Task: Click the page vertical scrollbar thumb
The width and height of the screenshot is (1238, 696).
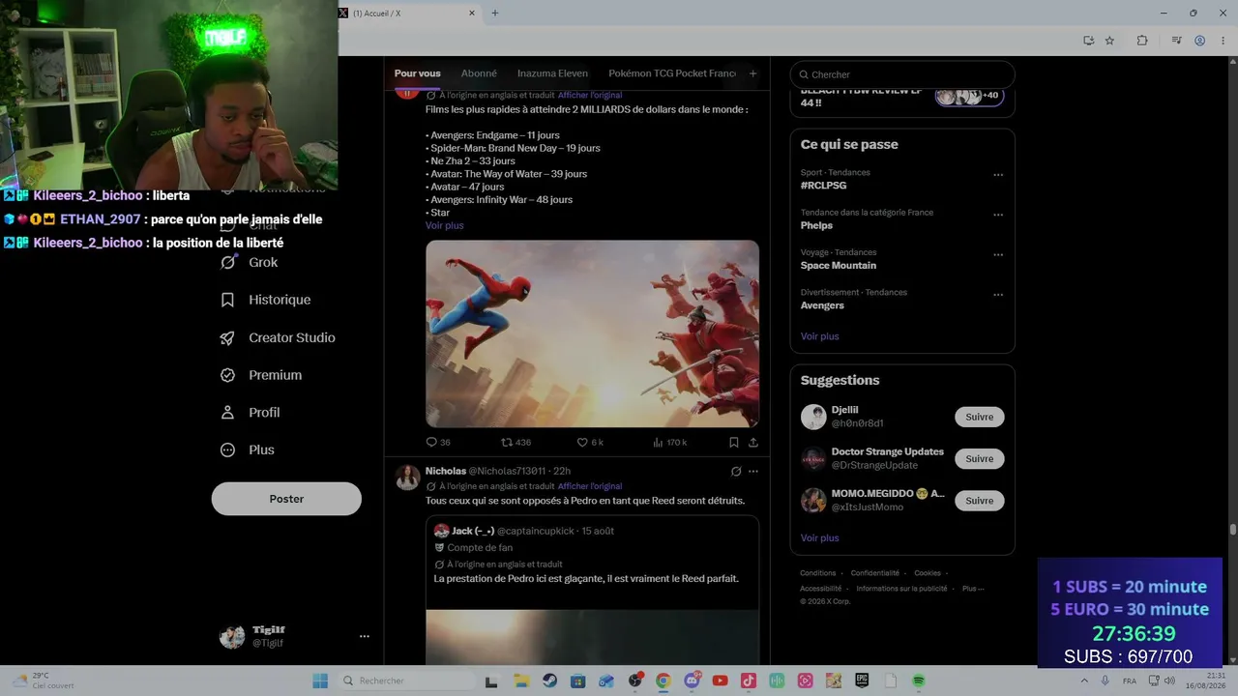Action: (1232, 530)
